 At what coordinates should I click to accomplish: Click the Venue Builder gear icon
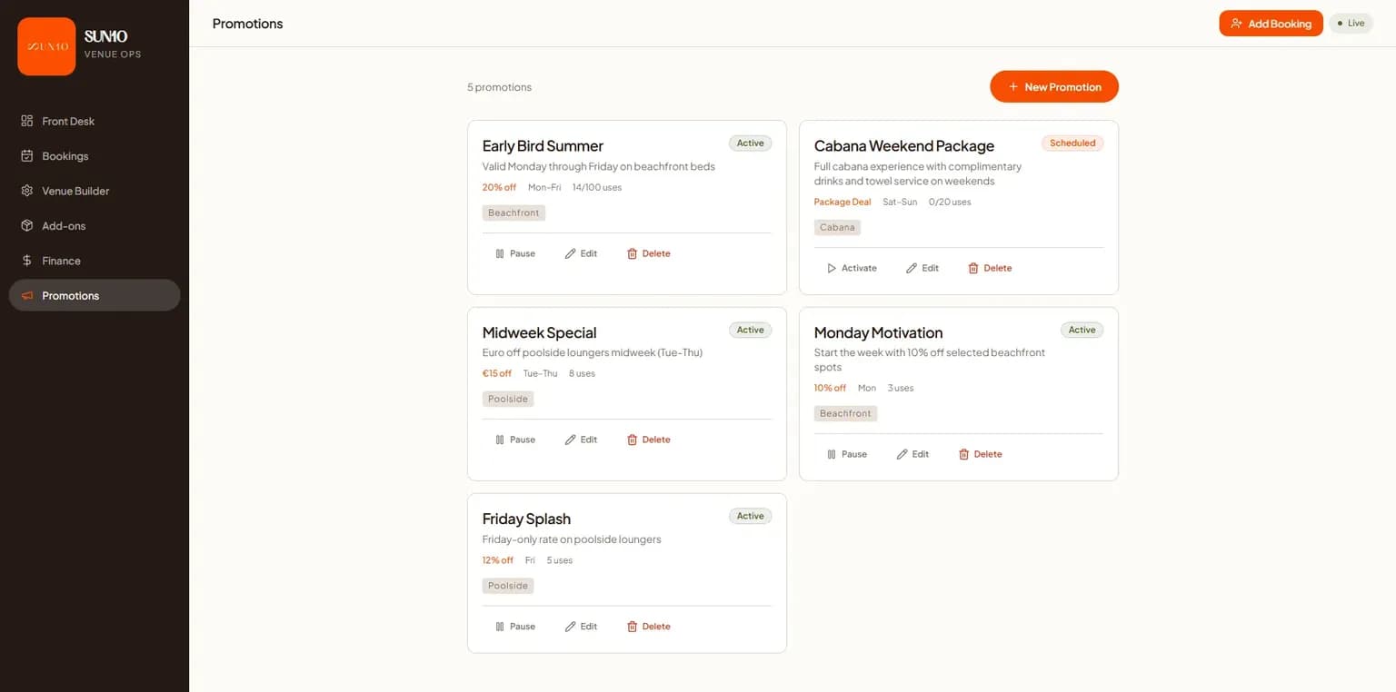coord(27,192)
